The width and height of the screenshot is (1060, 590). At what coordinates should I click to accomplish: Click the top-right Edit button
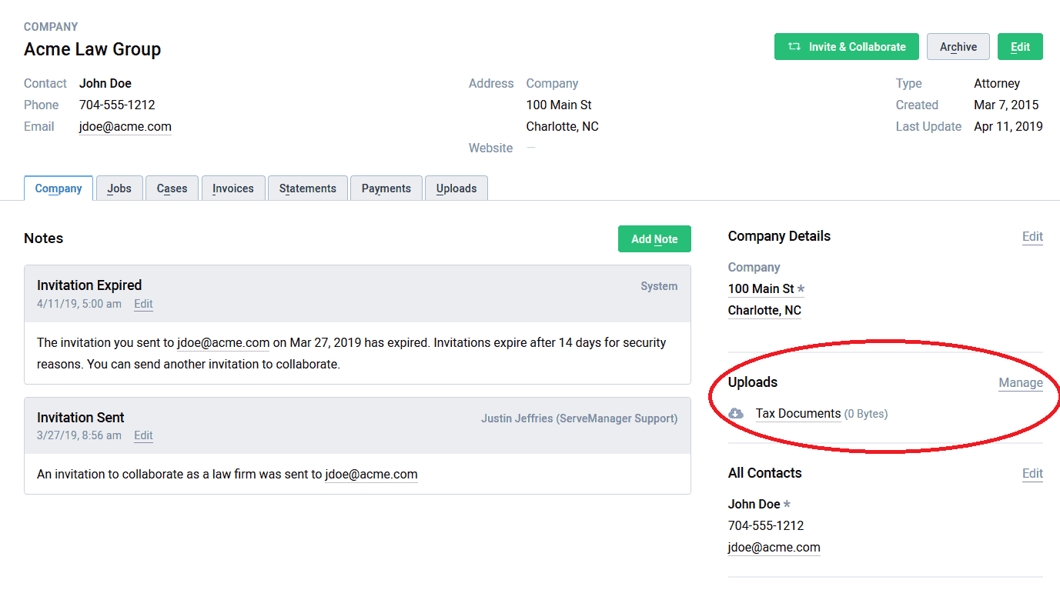[x=1020, y=46]
